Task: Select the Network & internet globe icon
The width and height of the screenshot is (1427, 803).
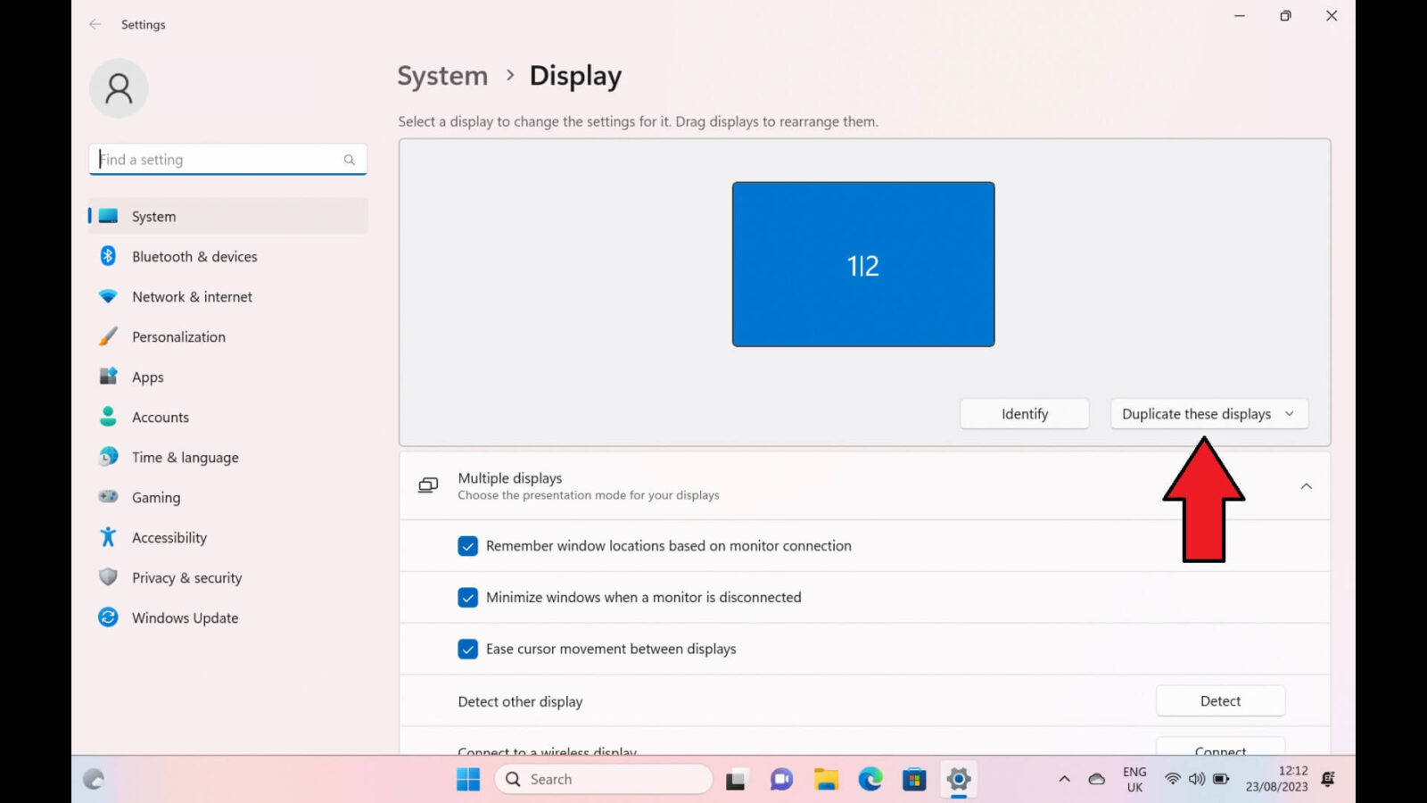Action: (x=108, y=296)
